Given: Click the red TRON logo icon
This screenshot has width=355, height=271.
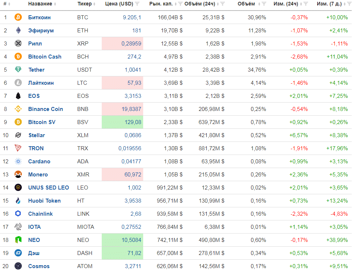Looking at the screenshot, I should [18, 148].
